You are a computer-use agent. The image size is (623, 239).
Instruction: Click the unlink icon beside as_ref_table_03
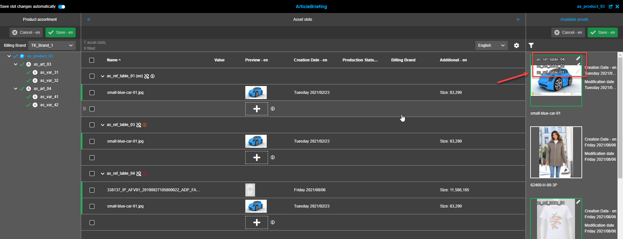click(x=139, y=125)
